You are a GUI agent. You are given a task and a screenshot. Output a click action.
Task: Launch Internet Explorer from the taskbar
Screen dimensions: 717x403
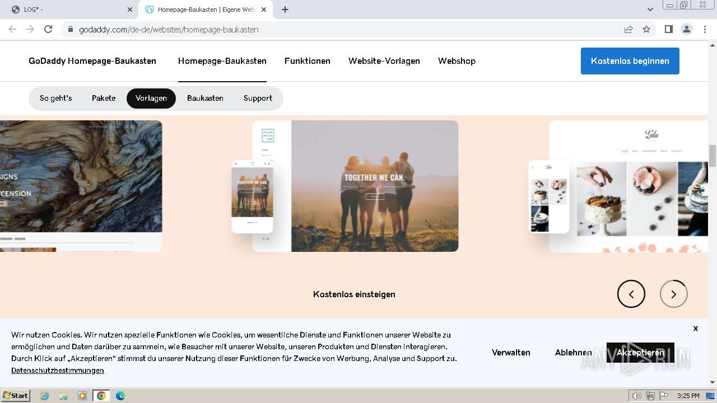tap(44, 396)
